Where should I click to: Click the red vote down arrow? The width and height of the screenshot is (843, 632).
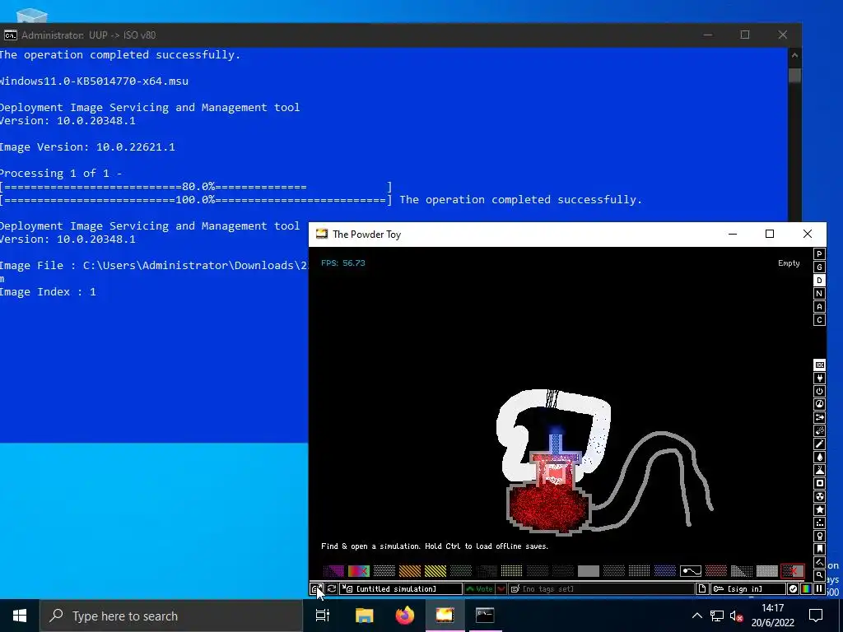click(x=501, y=589)
